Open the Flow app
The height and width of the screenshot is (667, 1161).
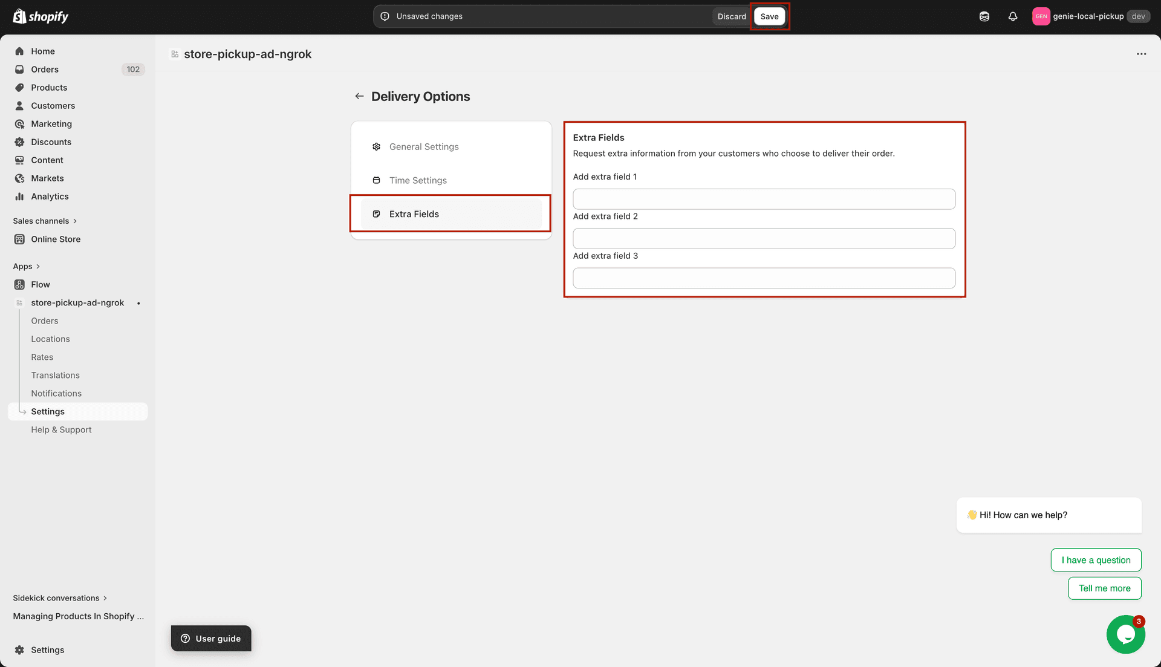[41, 284]
